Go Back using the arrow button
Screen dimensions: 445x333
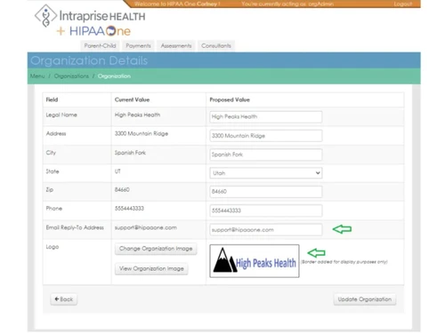pyautogui.click(x=64, y=299)
